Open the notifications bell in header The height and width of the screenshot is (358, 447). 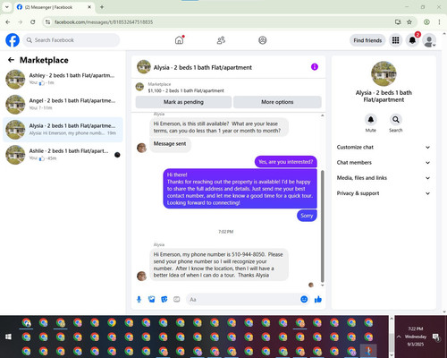[x=412, y=40]
